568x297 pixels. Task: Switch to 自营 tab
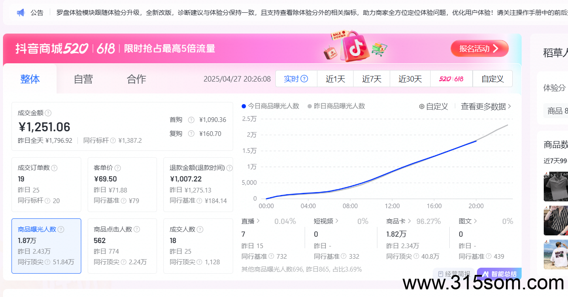(x=83, y=79)
